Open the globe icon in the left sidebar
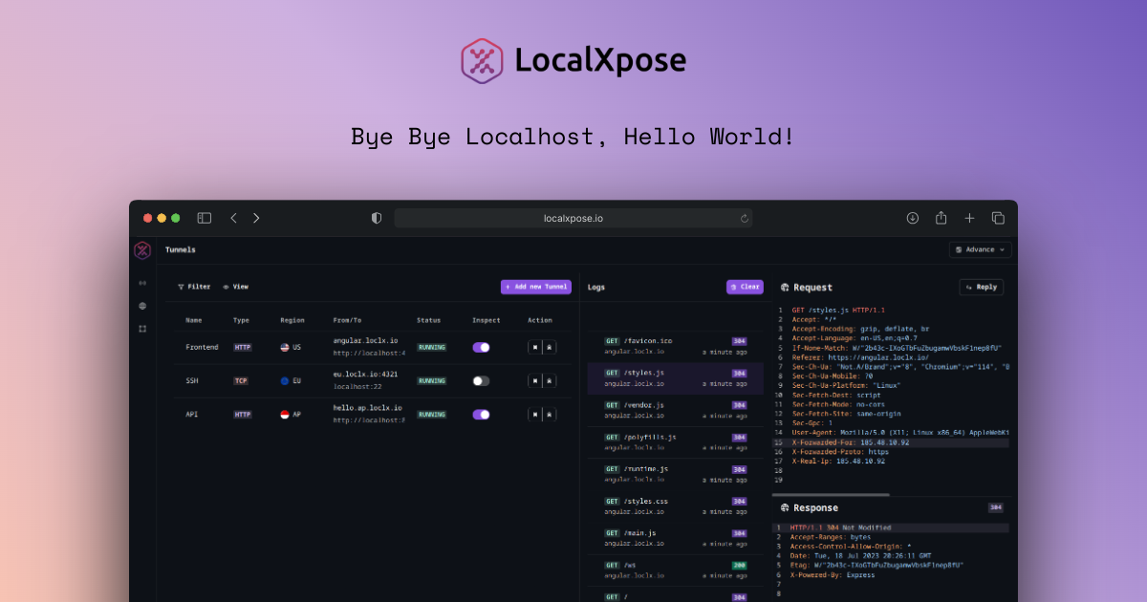 [x=142, y=306]
